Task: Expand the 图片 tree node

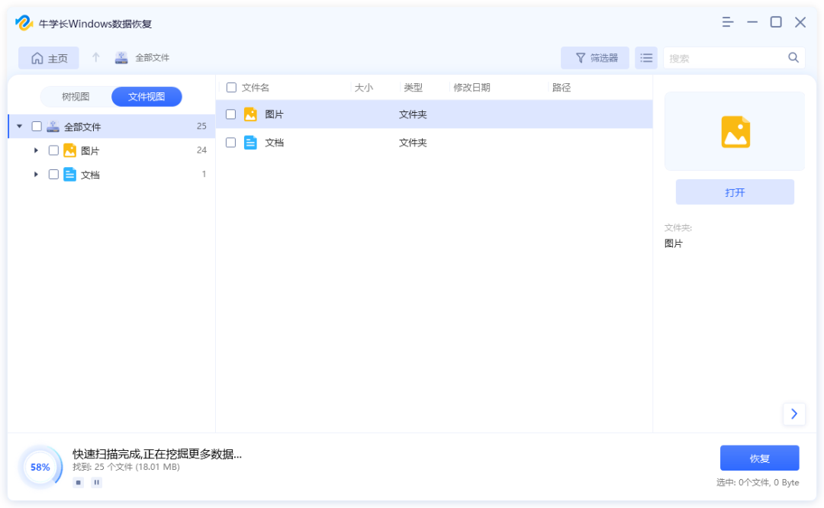Action: pos(36,150)
